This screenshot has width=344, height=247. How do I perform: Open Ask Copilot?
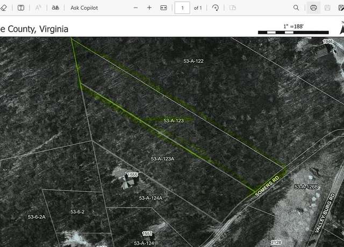tap(84, 8)
